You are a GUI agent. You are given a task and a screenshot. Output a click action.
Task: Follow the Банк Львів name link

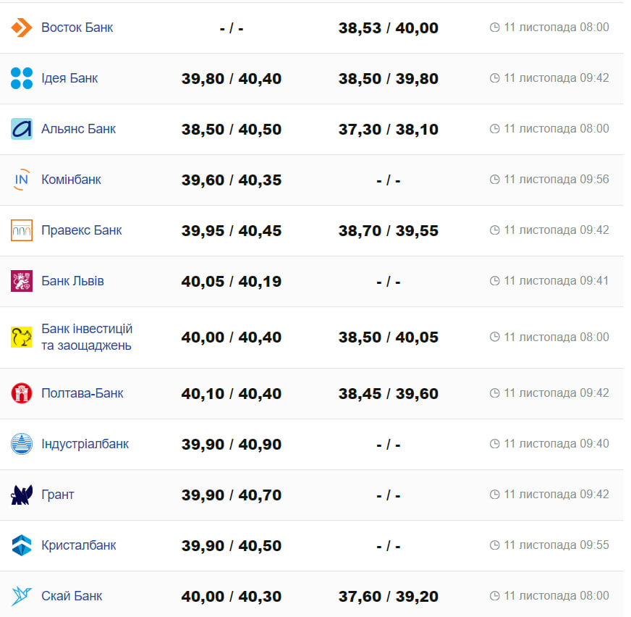[x=72, y=281]
